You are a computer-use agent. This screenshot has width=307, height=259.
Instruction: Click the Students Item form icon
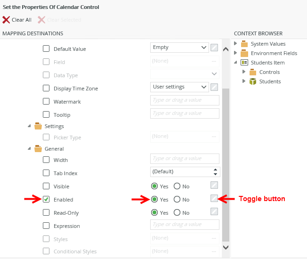coord(244,63)
